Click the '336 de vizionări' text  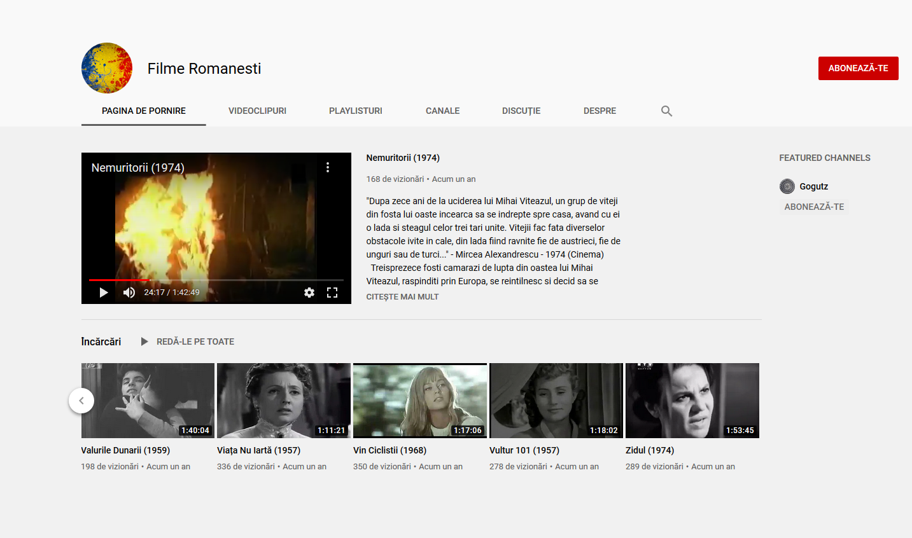tap(246, 467)
